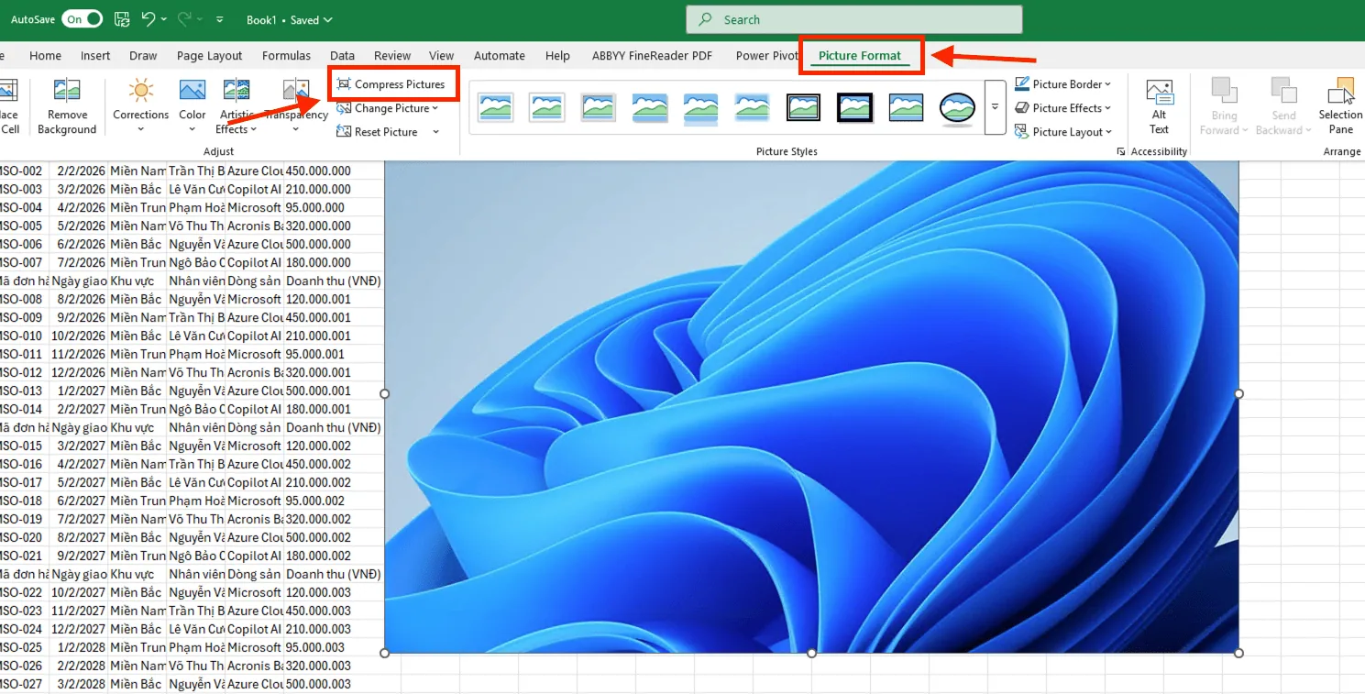Switch to the Insert tab
Screen dimensions: 1365x694
95,56
